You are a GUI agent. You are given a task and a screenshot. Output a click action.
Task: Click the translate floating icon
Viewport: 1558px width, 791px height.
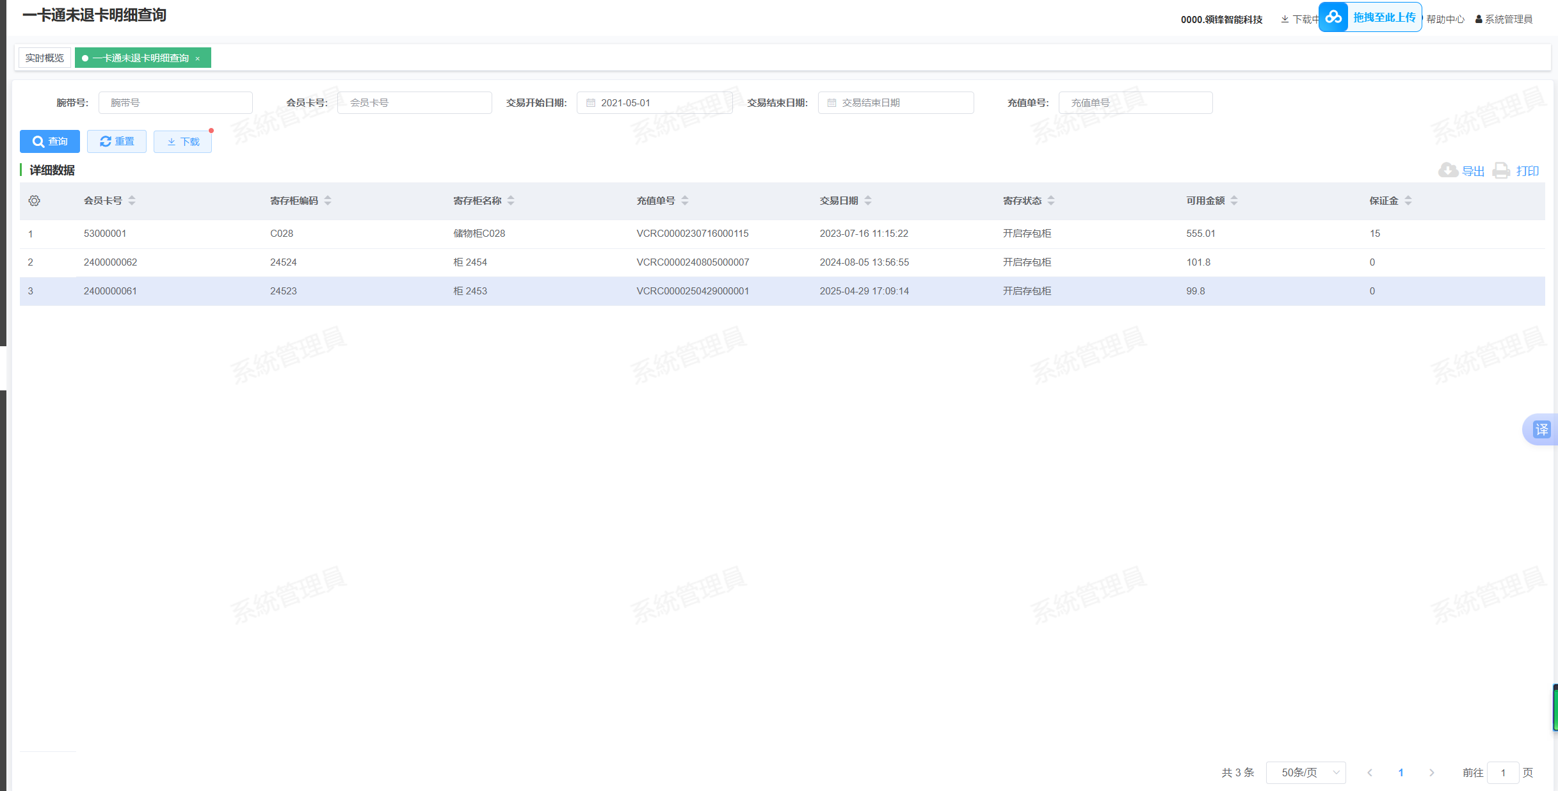coord(1541,429)
